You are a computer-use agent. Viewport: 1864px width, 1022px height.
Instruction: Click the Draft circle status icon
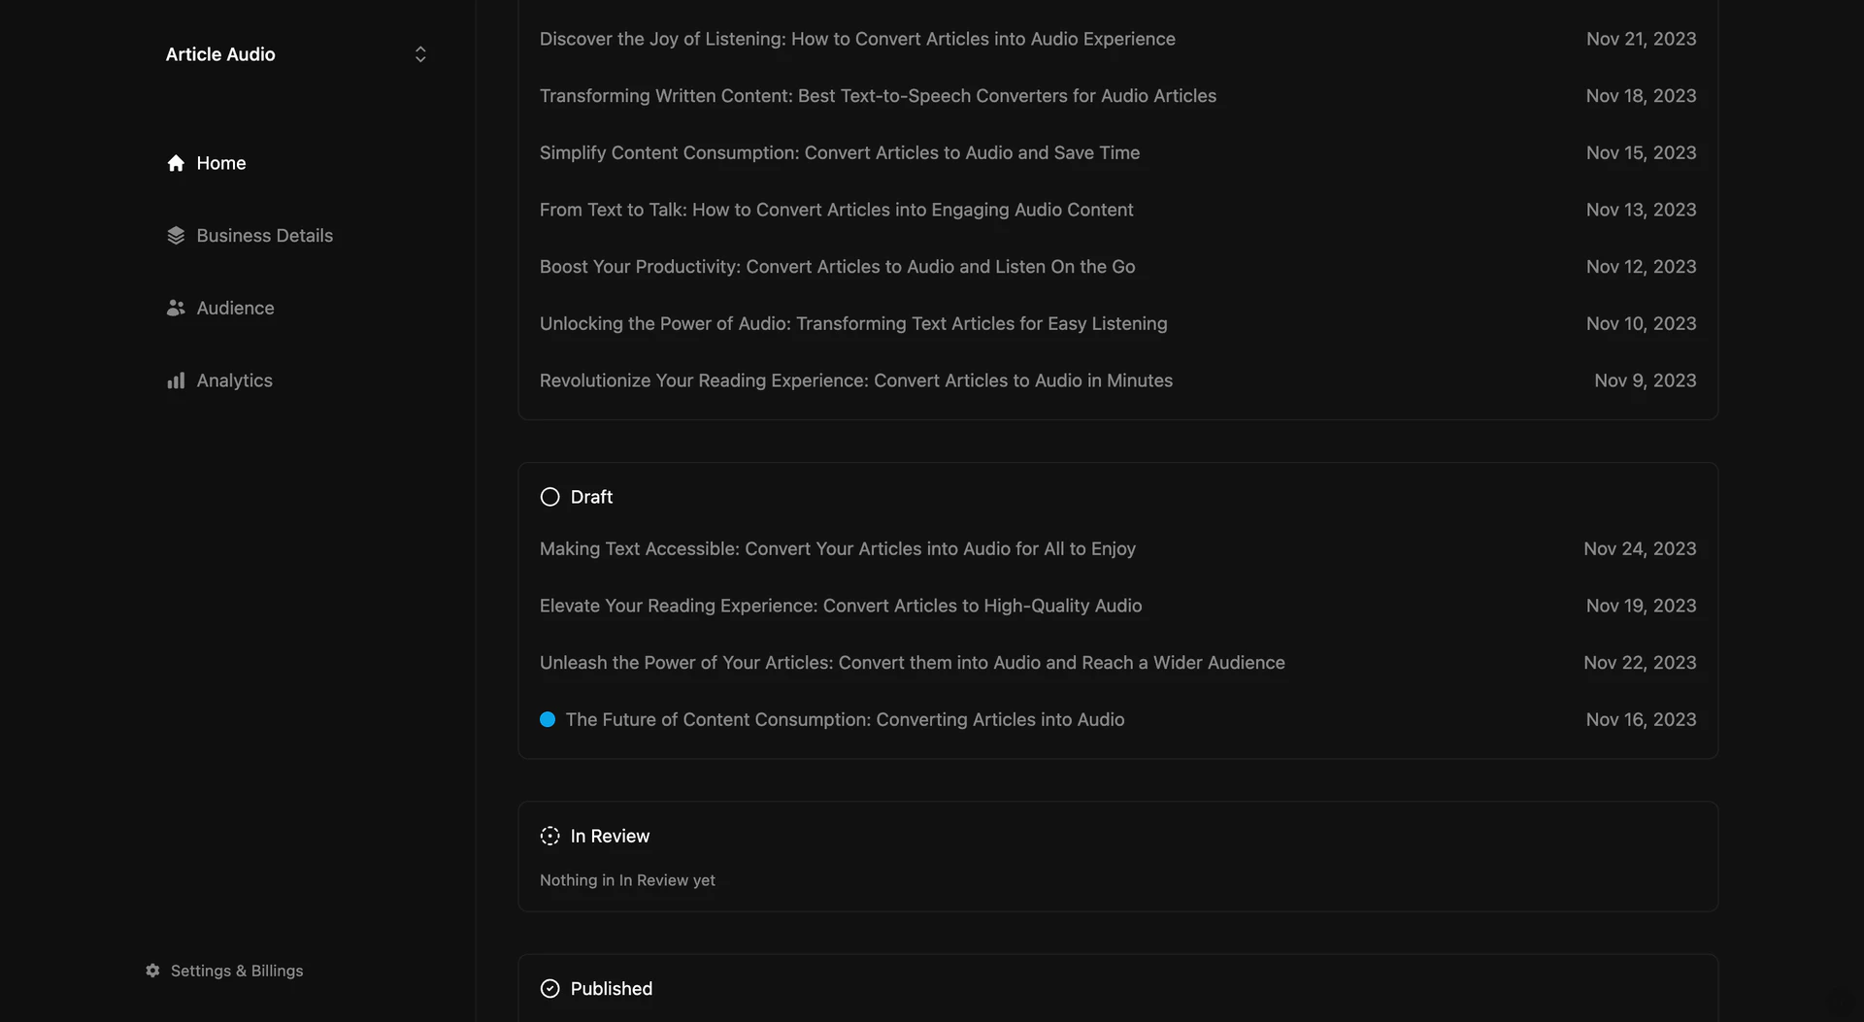(549, 497)
